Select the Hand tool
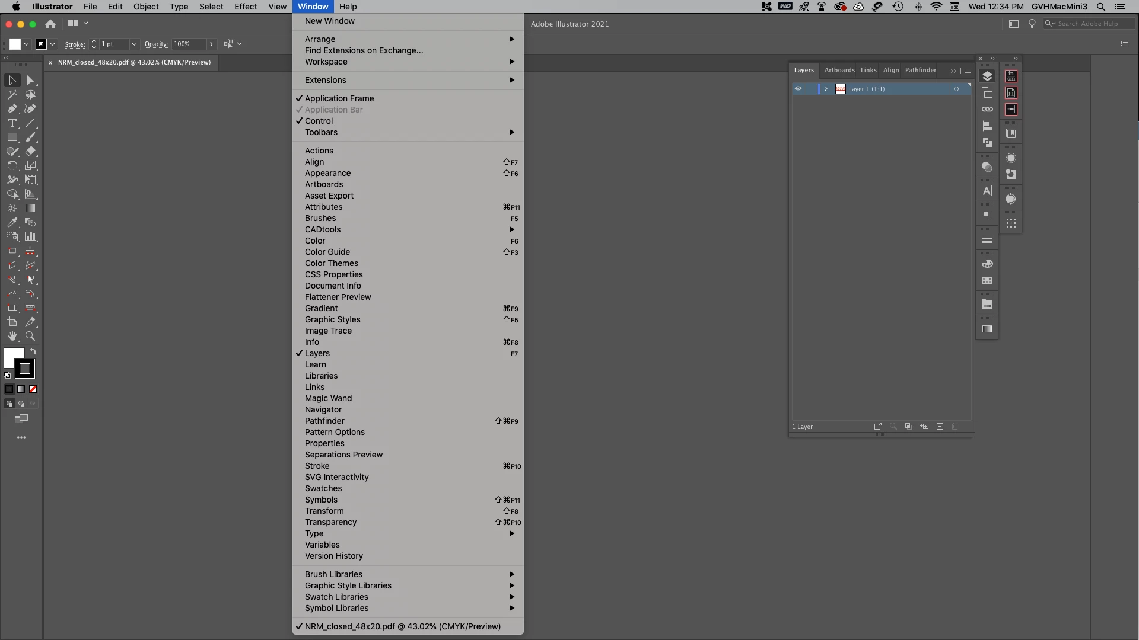This screenshot has height=640, width=1139. pos(12,336)
